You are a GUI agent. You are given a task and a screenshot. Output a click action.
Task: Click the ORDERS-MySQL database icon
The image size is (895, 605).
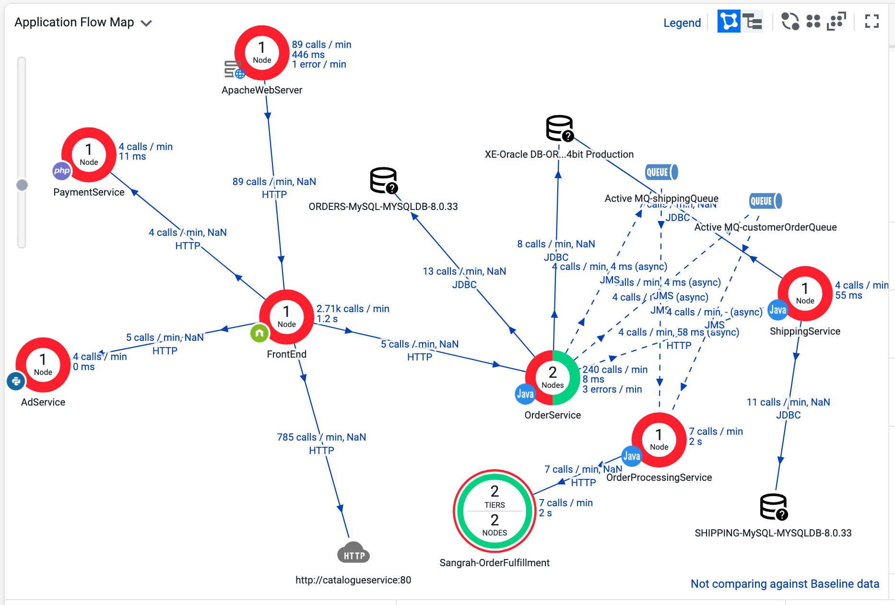(x=384, y=181)
